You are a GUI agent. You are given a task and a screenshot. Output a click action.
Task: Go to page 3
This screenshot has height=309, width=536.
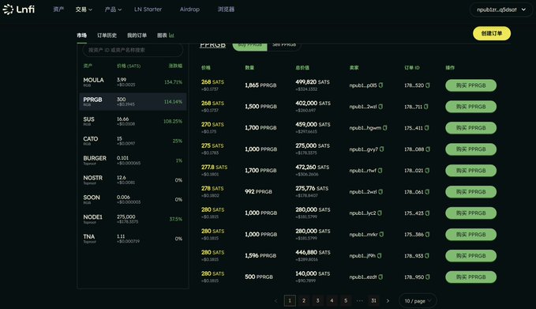317,301
